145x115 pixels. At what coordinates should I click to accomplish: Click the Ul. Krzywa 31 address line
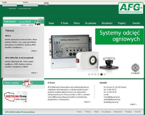115,87
